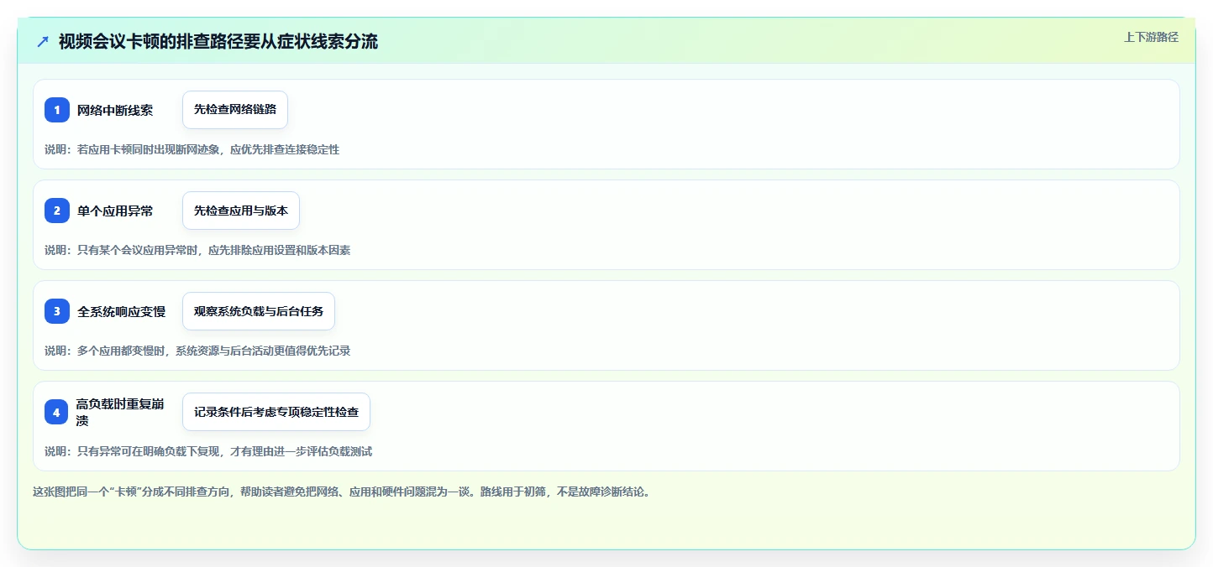This screenshot has width=1213, height=567.
Task: Click the 单个应用异常 label
Action: [115, 211]
